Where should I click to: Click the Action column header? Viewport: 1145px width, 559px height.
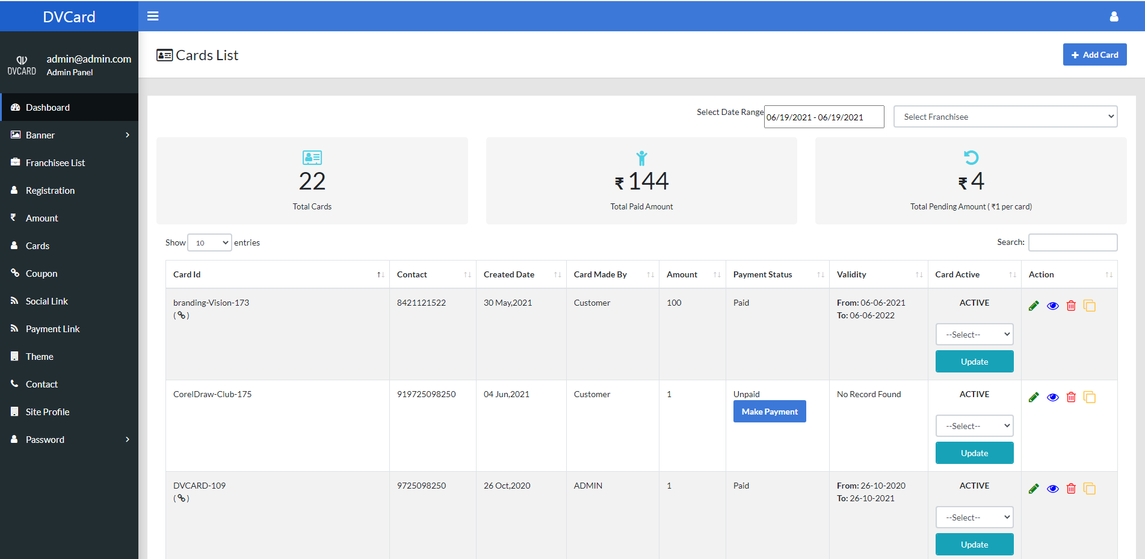click(1069, 274)
